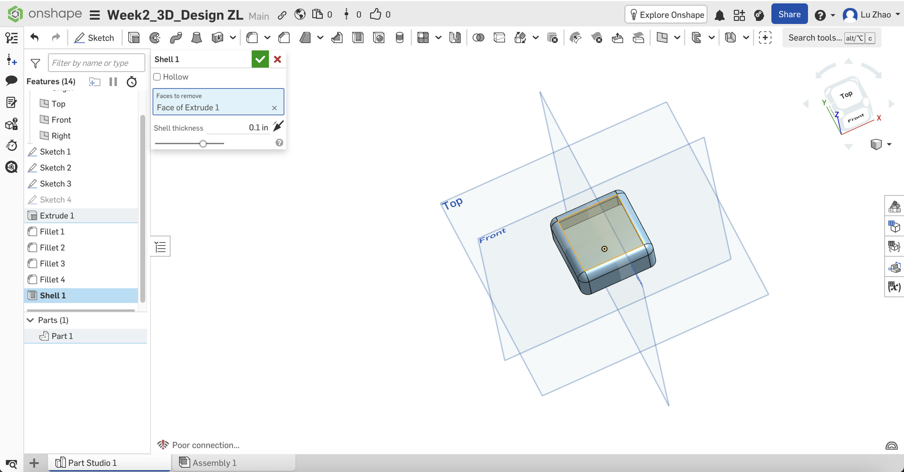Flip the shell thickness direction arrow

(x=278, y=126)
